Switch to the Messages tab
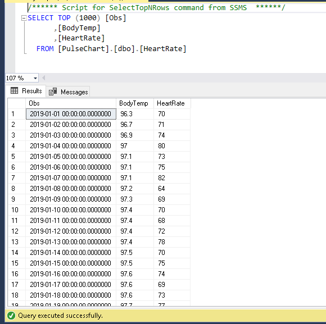The width and height of the screenshot is (326, 324). tap(68, 92)
